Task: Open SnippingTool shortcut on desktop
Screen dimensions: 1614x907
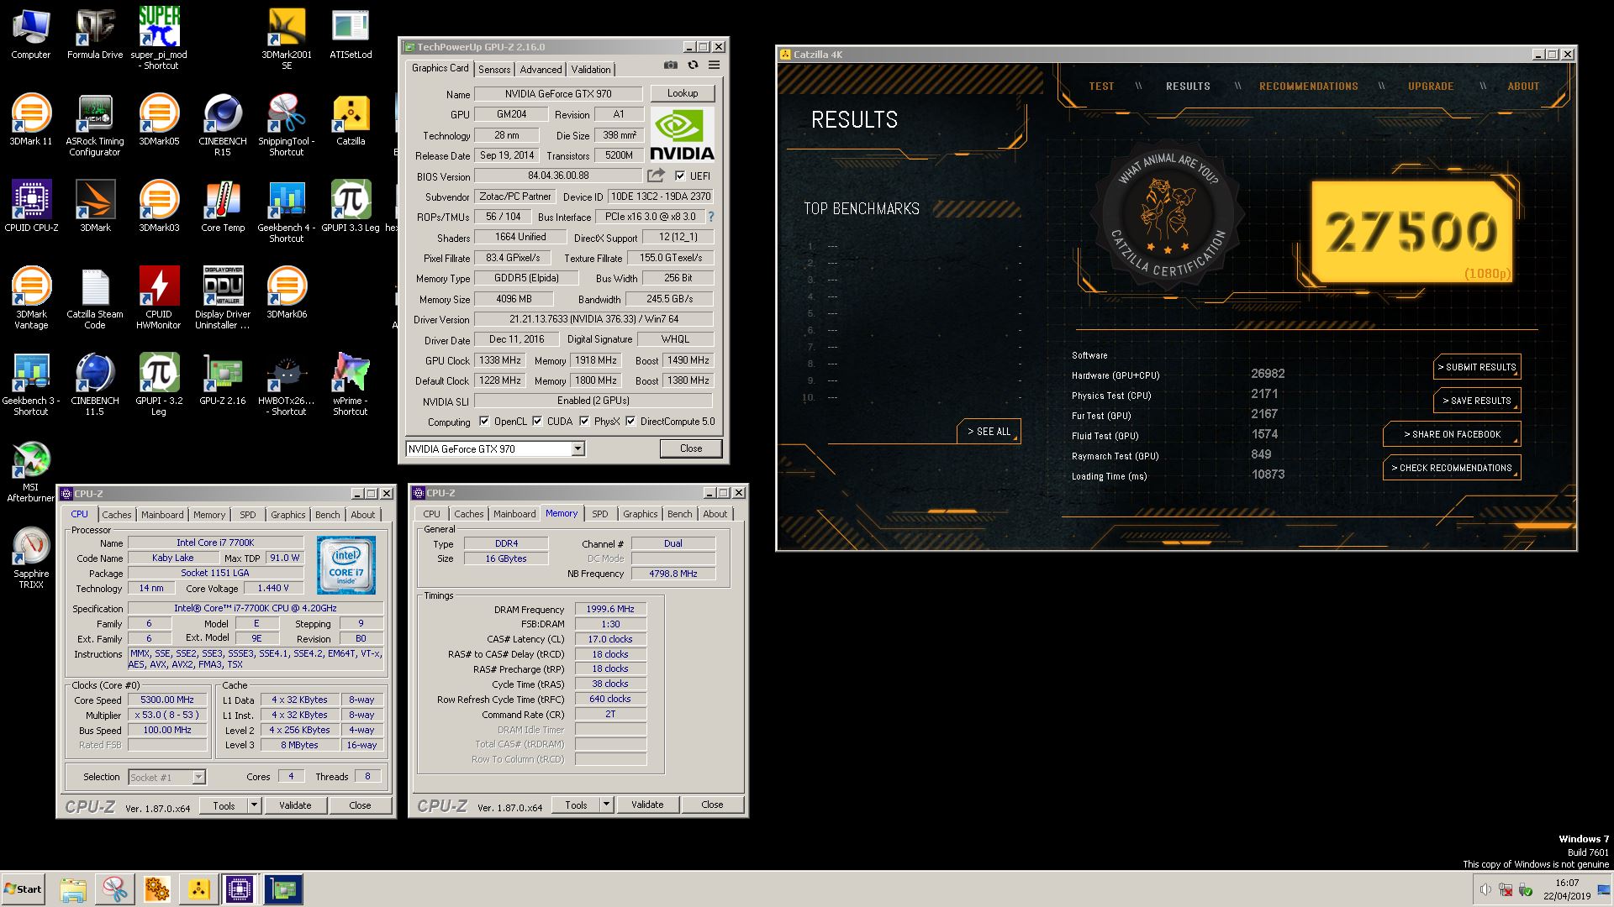Action: point(287,125)
